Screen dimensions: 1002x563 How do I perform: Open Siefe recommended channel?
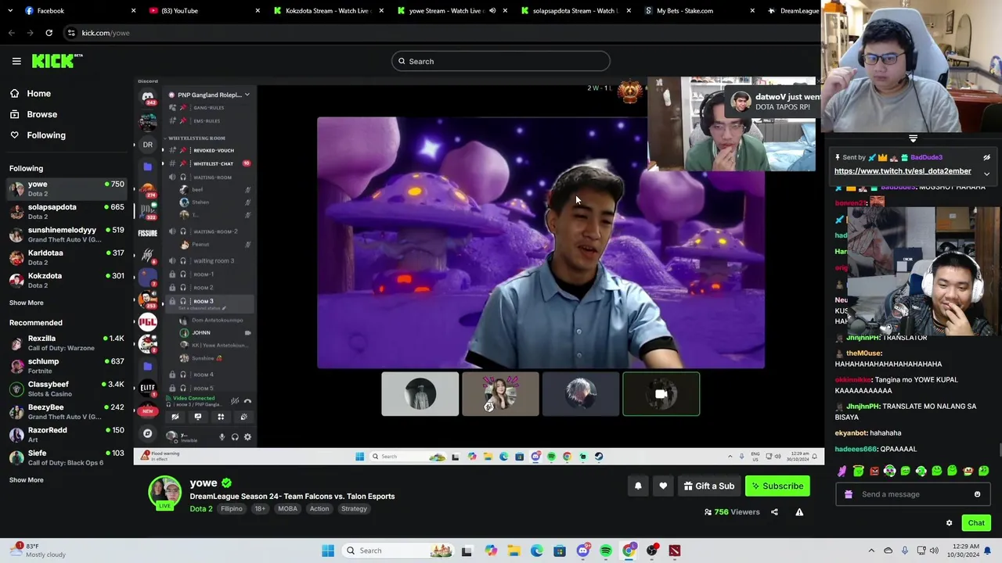[67, 457]
